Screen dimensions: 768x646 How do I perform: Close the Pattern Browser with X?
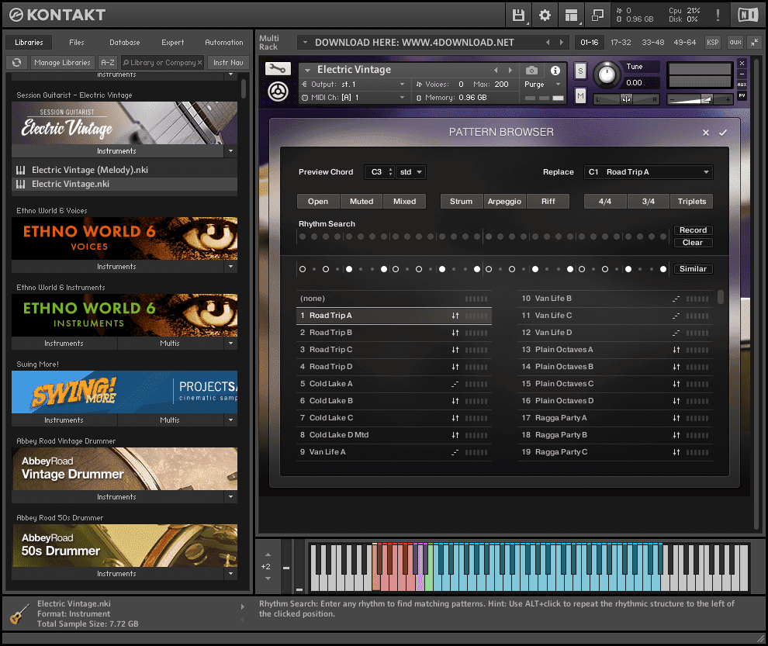706,133
